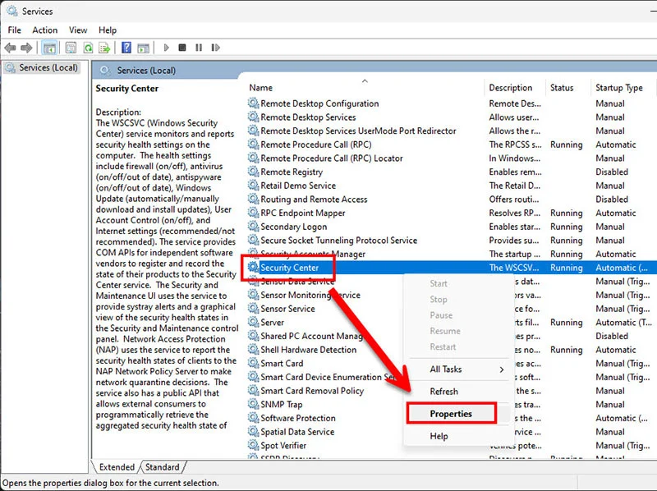The image size is (657, 491).
Task: Choose Refresh in the context menu
Action: pos(443,392)
